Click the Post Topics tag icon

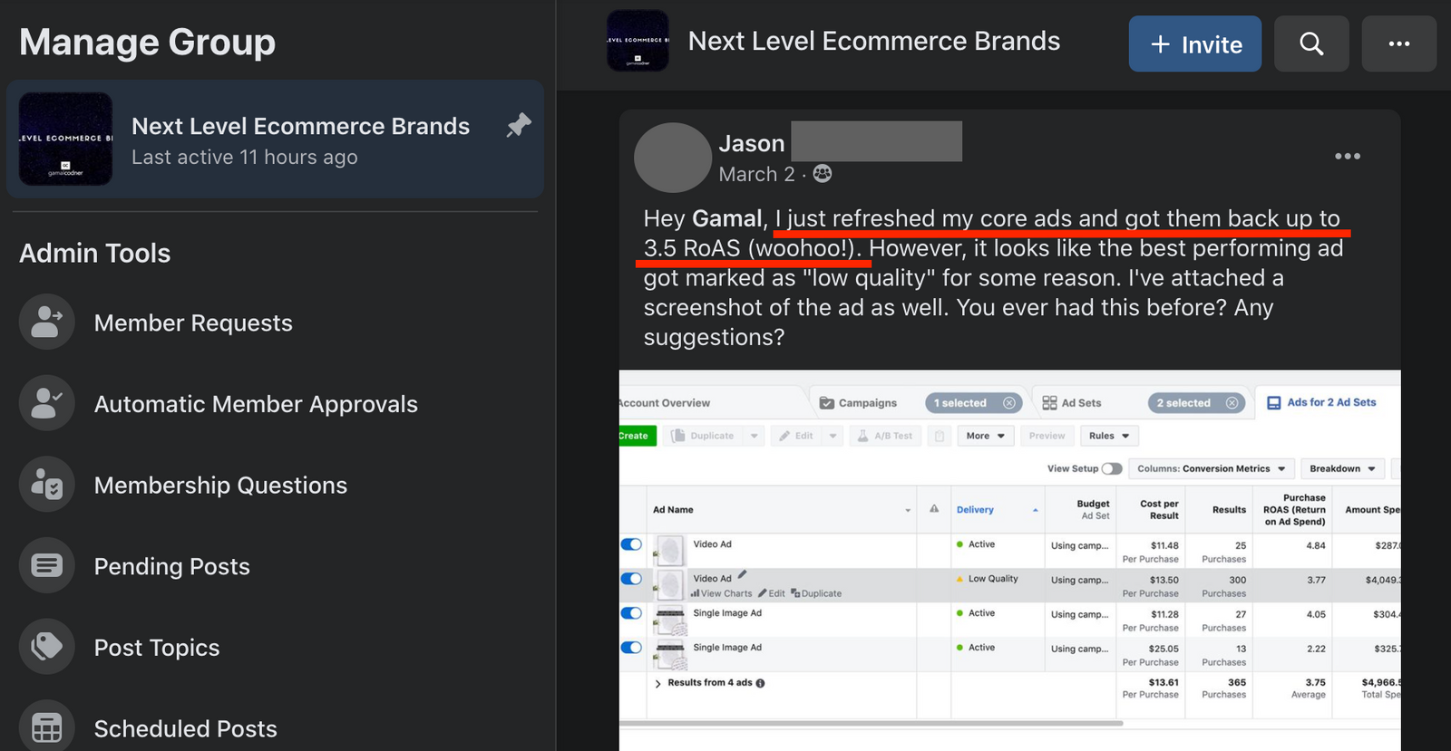(x=46, y=647)
